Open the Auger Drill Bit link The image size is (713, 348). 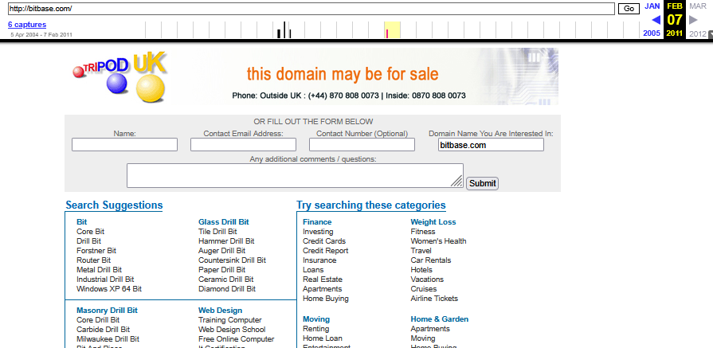[222, 251]
